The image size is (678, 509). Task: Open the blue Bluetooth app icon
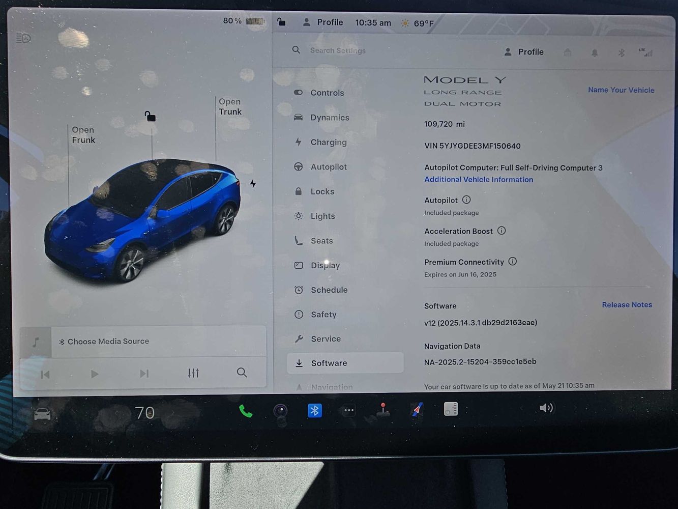click(x=315, y=410)
